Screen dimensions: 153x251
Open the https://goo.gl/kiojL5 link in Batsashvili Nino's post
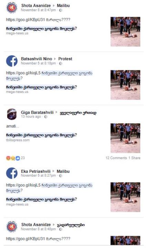coord(23,73)
